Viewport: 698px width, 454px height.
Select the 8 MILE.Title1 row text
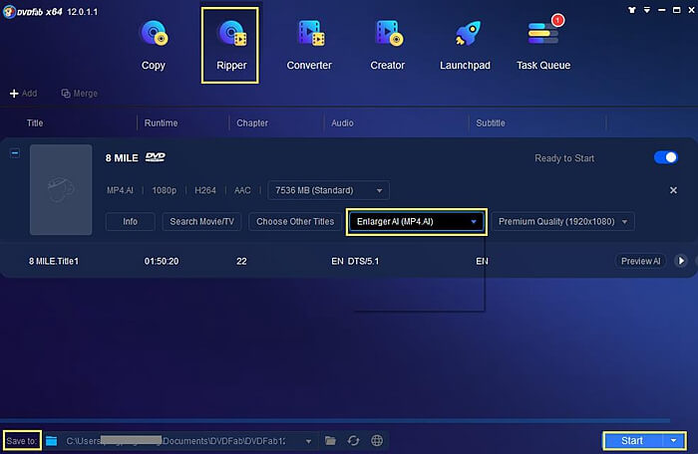pos(54,261)
